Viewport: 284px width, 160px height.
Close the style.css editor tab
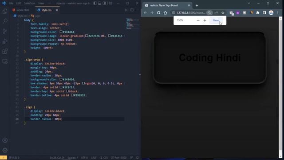click(57, 10)
